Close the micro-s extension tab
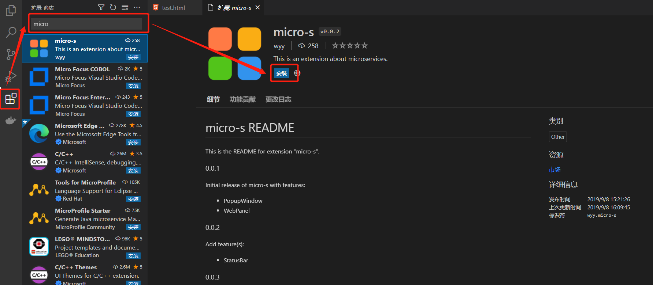This screenshot has width=653, height=285. tap(258, 7)
